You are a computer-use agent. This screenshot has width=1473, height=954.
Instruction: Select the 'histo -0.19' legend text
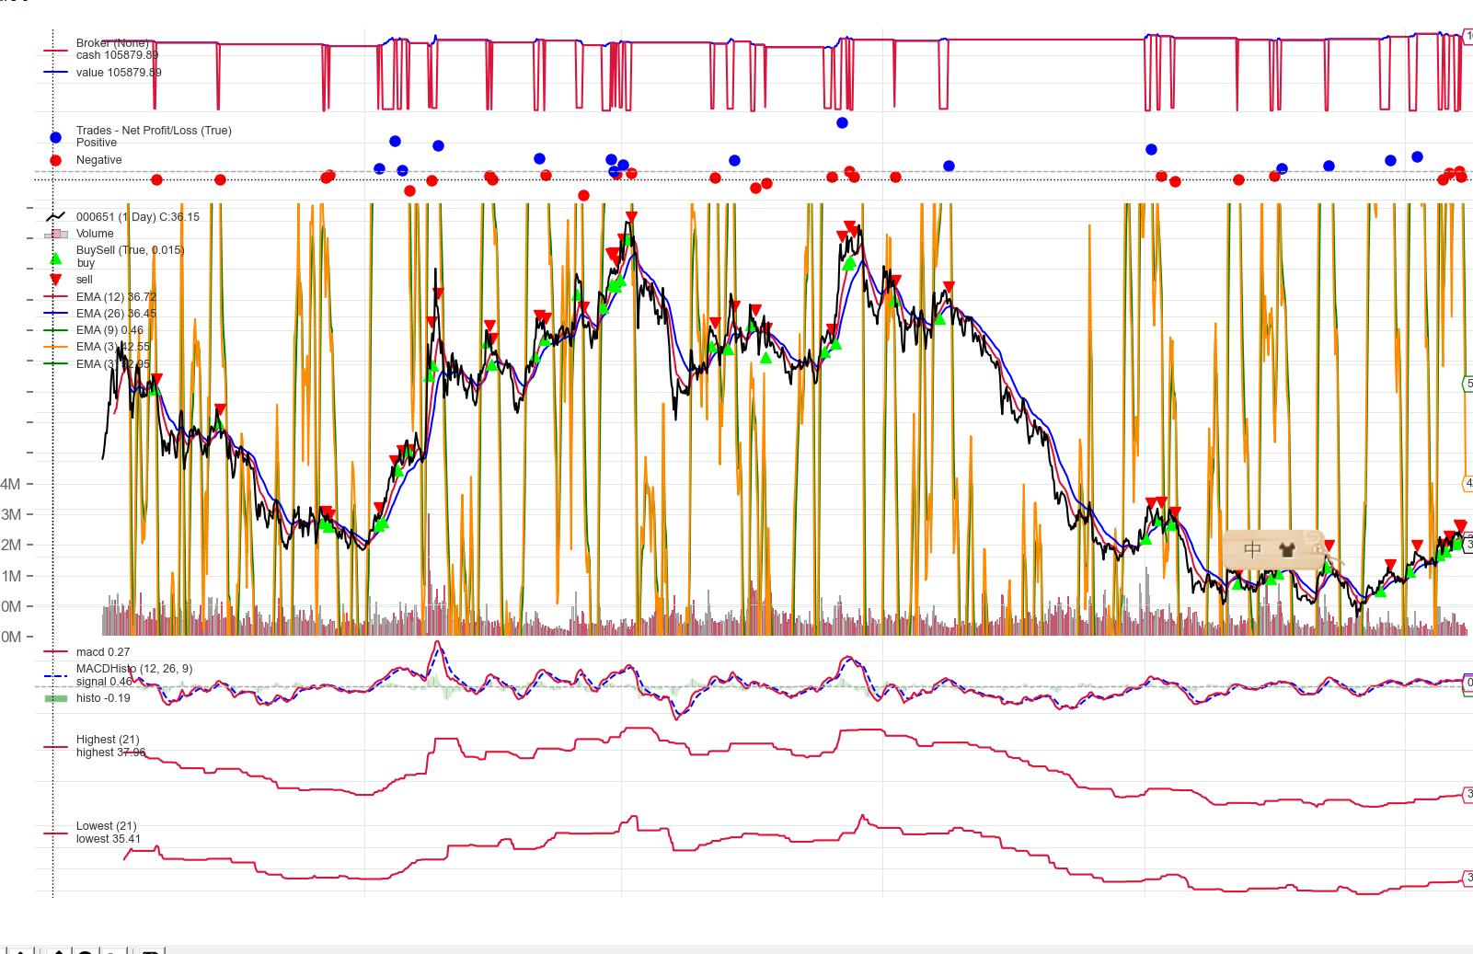[103, 698]
